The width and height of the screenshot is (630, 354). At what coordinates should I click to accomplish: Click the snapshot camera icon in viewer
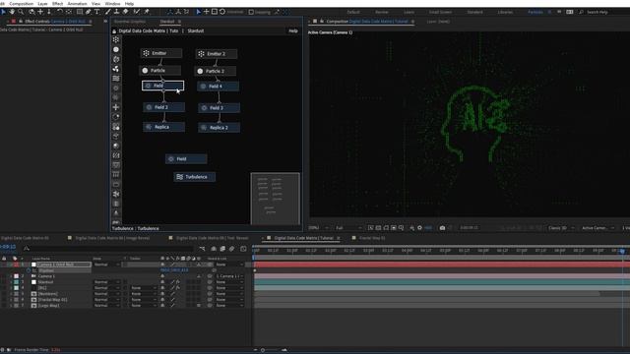(x=442, y=228)
